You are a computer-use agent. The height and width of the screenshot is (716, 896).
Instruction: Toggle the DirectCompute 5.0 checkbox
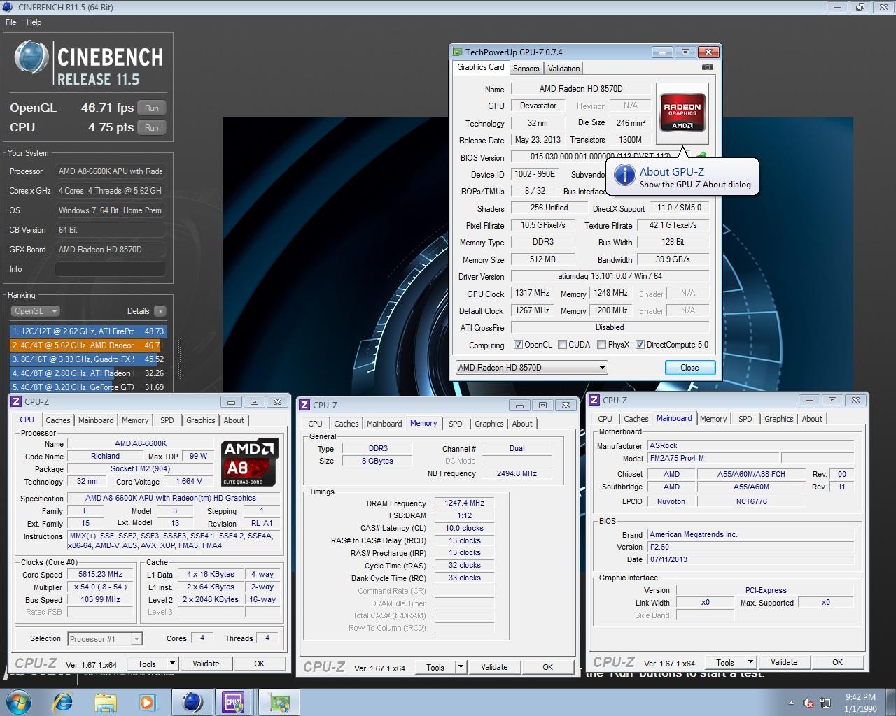(640, 345)
